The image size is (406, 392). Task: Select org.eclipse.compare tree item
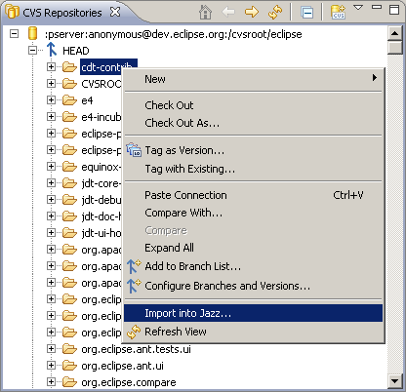[129, 382]
